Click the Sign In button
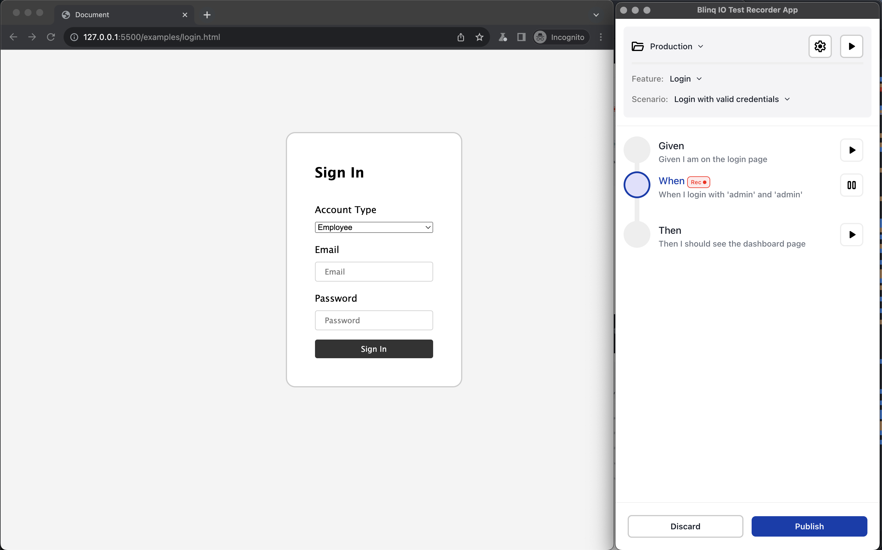 pos(374,349)
